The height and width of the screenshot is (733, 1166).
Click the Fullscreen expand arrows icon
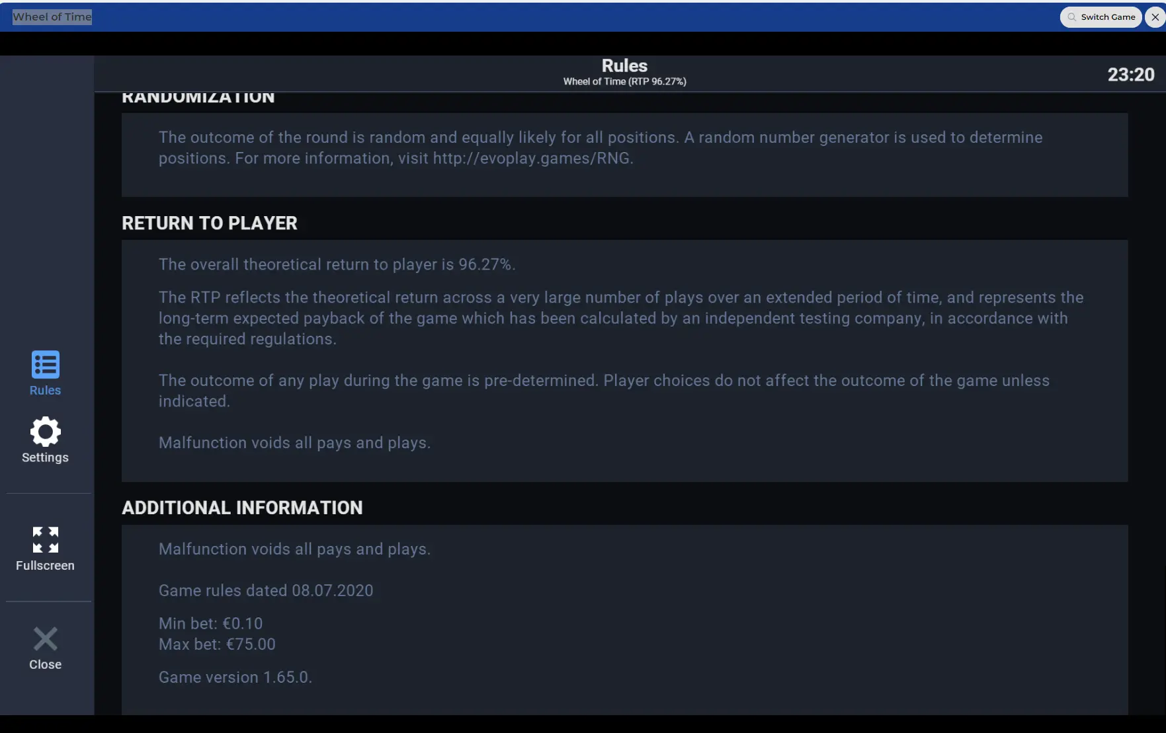coord(45,540)
